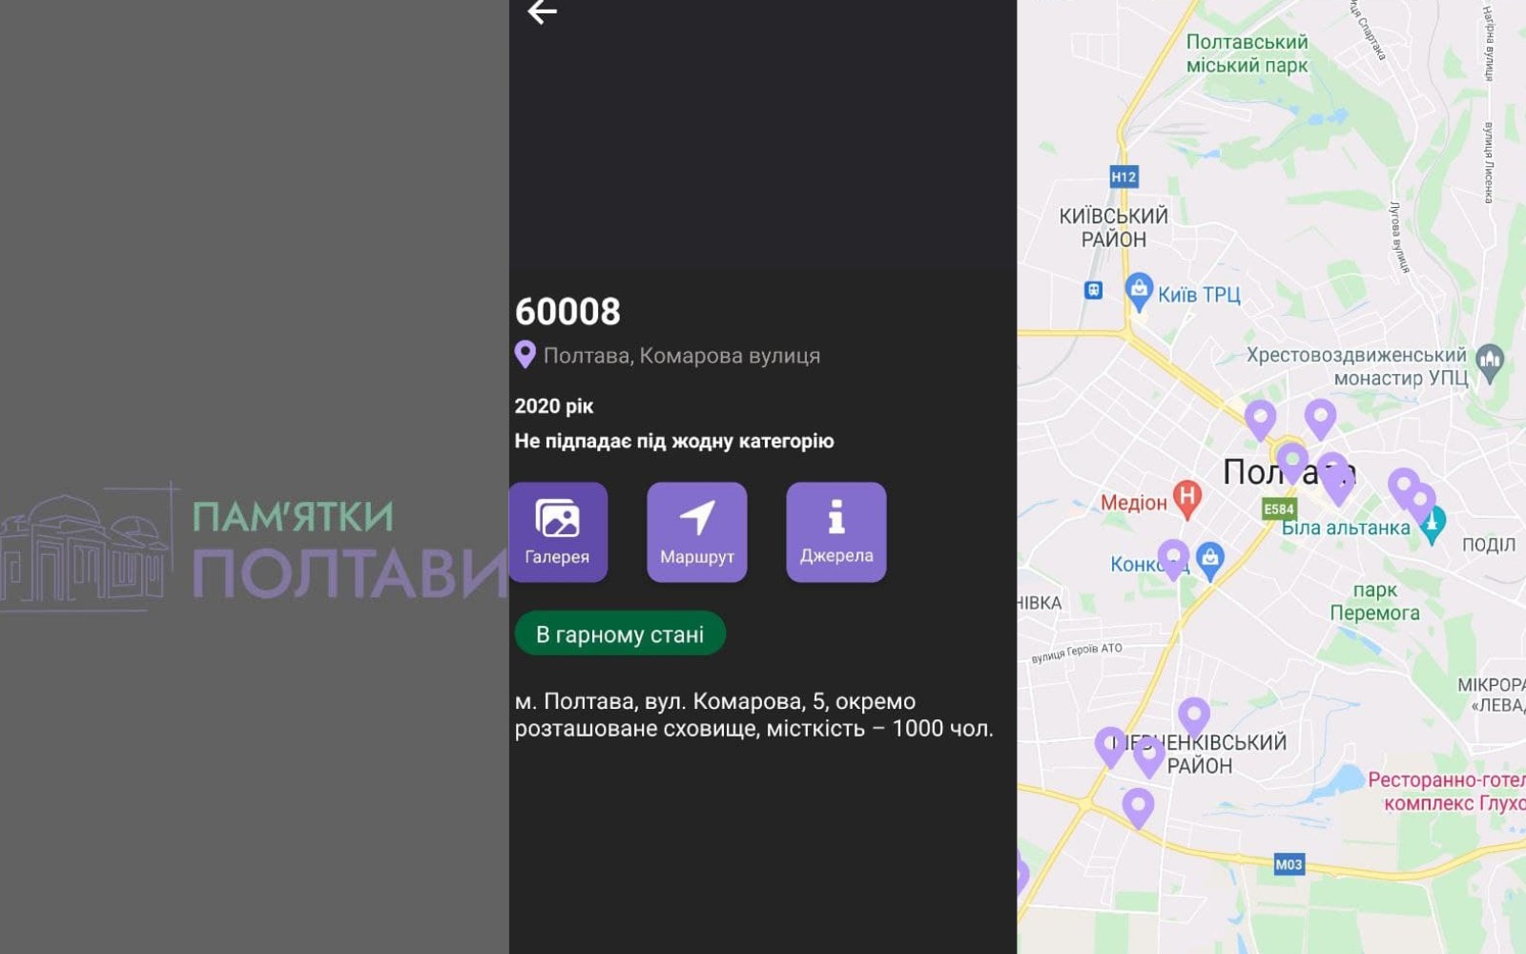Open Маршрут route navigation

tap(696, 531)
